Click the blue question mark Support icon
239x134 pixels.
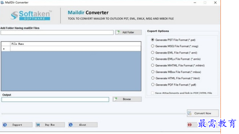[x=5, y=125]
